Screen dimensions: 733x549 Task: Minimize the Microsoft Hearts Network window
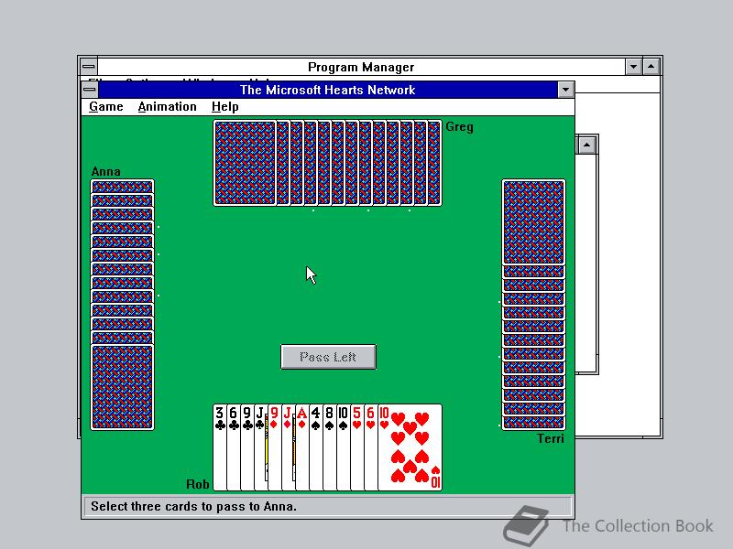tap(565, 90)
